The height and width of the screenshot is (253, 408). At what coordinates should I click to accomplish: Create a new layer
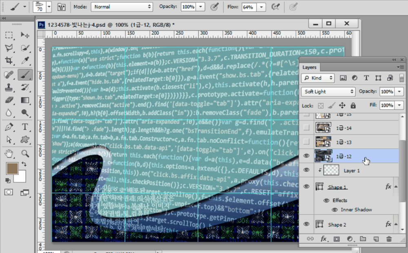coord(376,239)
